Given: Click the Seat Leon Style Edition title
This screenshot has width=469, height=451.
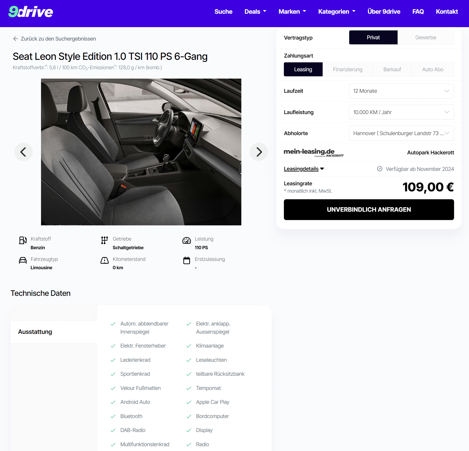Looking at the screenshot, I should point(110,56).
